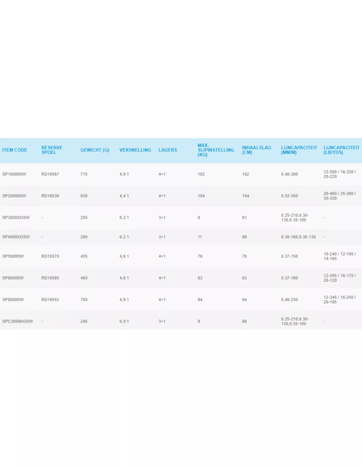Select the SP3000XGSW item code
Image resolution: width=362 pixels, height=468 pixels.
16,218
